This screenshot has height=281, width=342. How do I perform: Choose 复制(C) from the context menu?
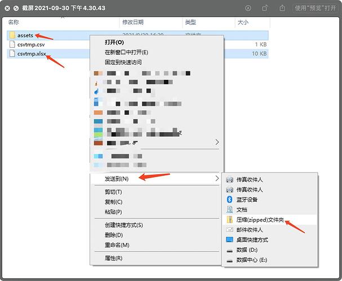[x=157, y=202]
